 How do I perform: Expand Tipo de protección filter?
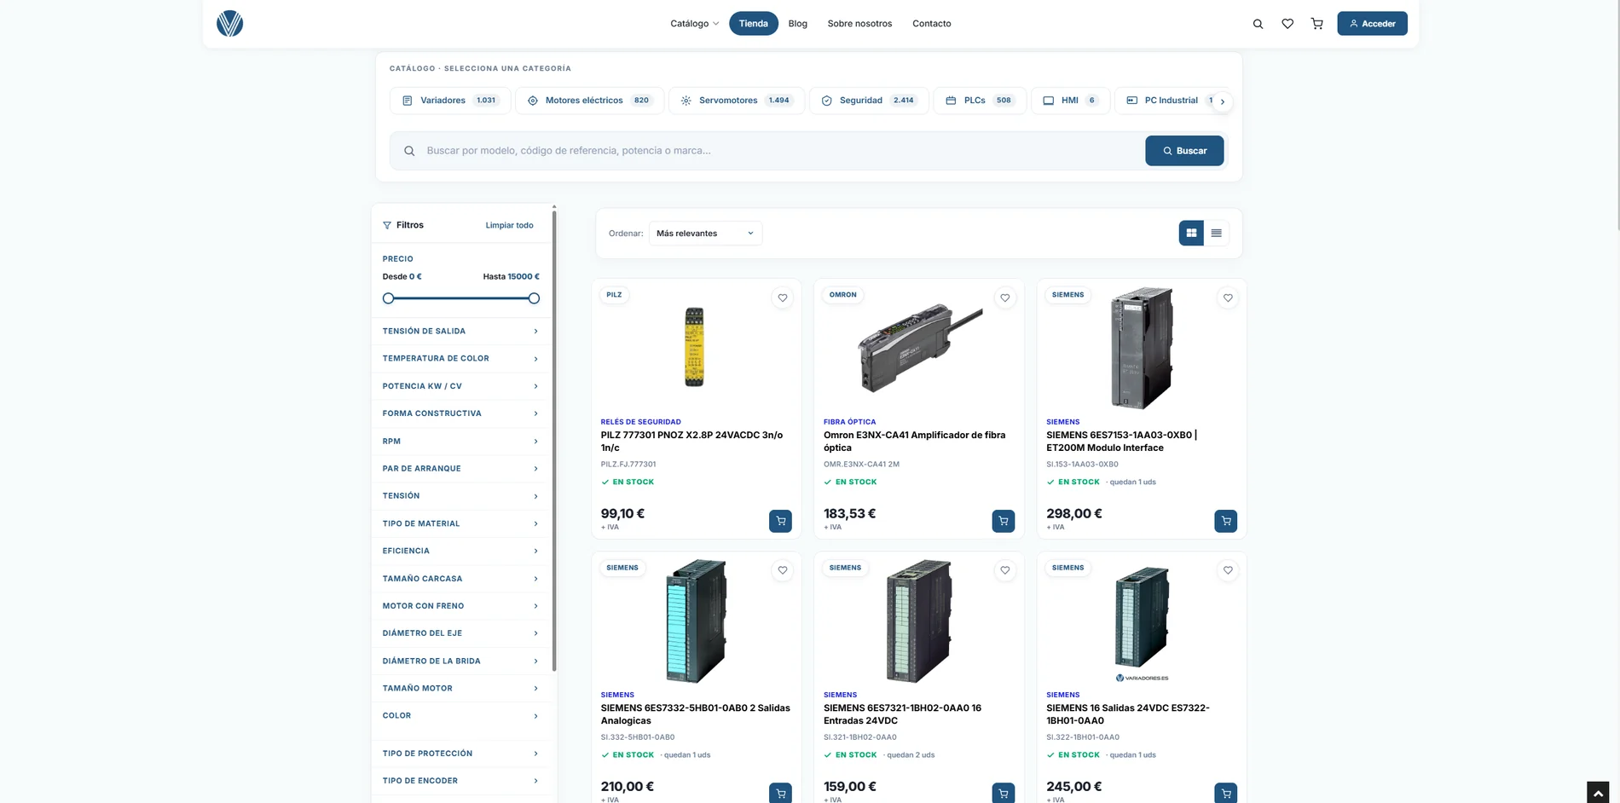point(460,754)
